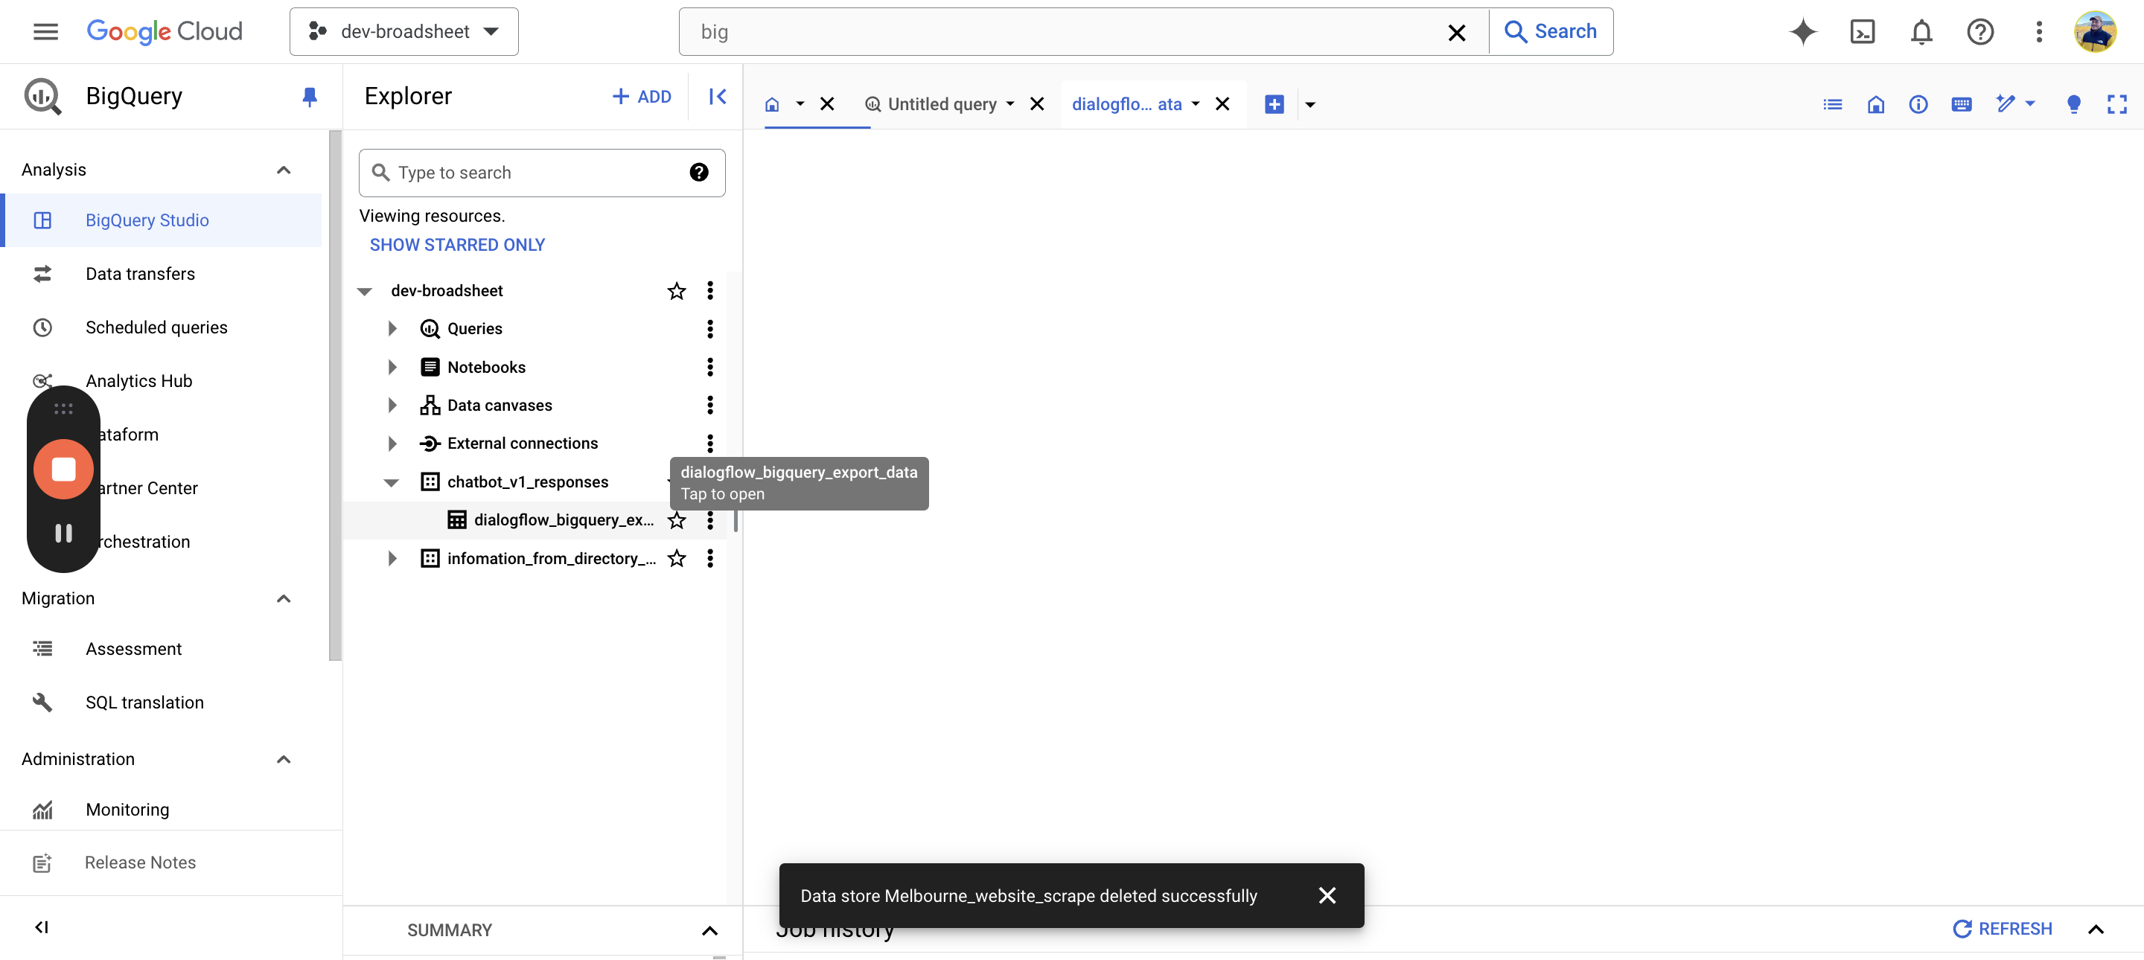The height and width of the screenshot is (960, 2144).
Task: Pause the screen recording
Action: [63, 534]
